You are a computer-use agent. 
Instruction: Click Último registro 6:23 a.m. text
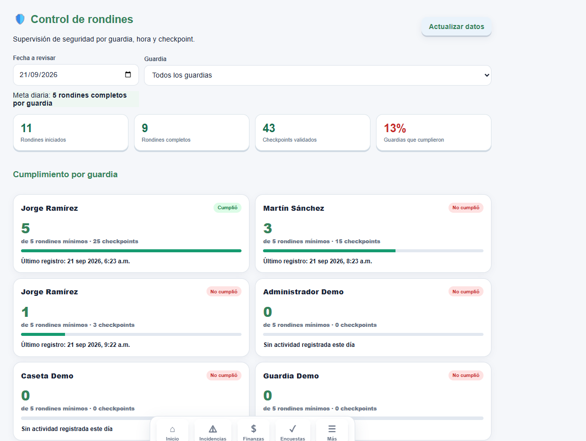[75, 261]
